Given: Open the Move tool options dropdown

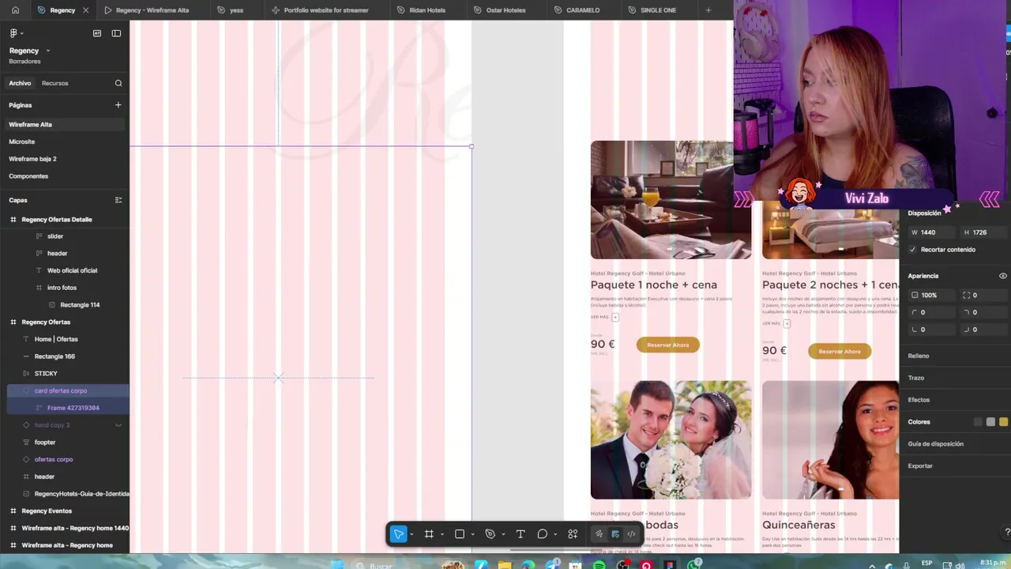Looking at the screenshot, I should click(412, 535).
